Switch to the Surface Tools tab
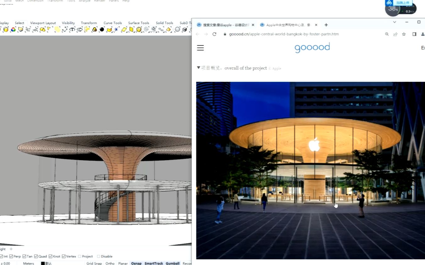 pos(139,23)
